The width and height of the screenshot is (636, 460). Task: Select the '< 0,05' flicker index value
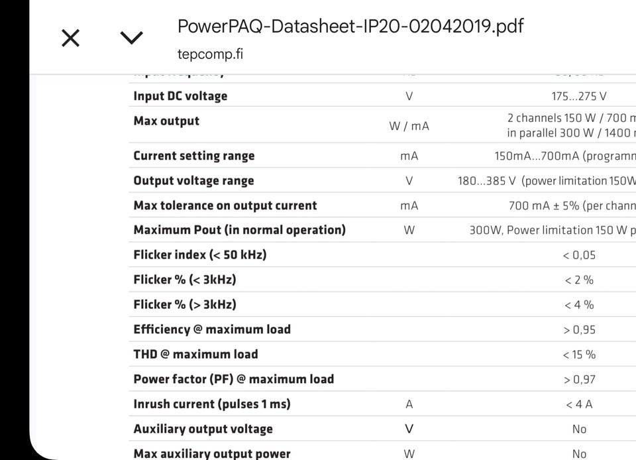[x=579, y=255]
